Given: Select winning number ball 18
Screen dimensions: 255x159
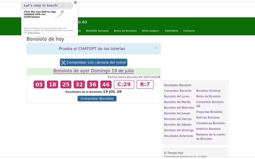Looking at the screenshot, I should (52, 84).
